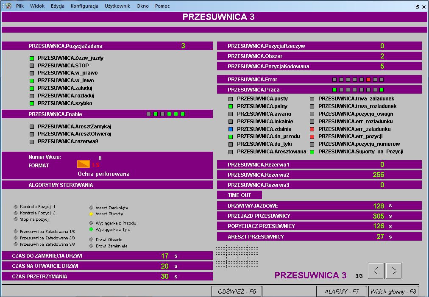This screenshot has height=297, width=429.
Task: Open the Okno menu
Action: click(142, 6)
